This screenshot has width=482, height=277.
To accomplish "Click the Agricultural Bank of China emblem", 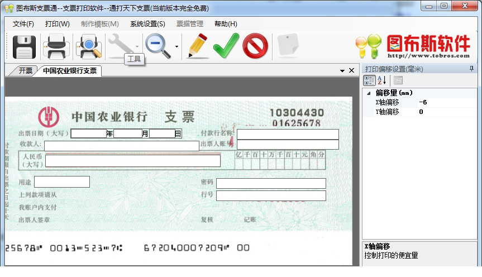I will [49, 117].
